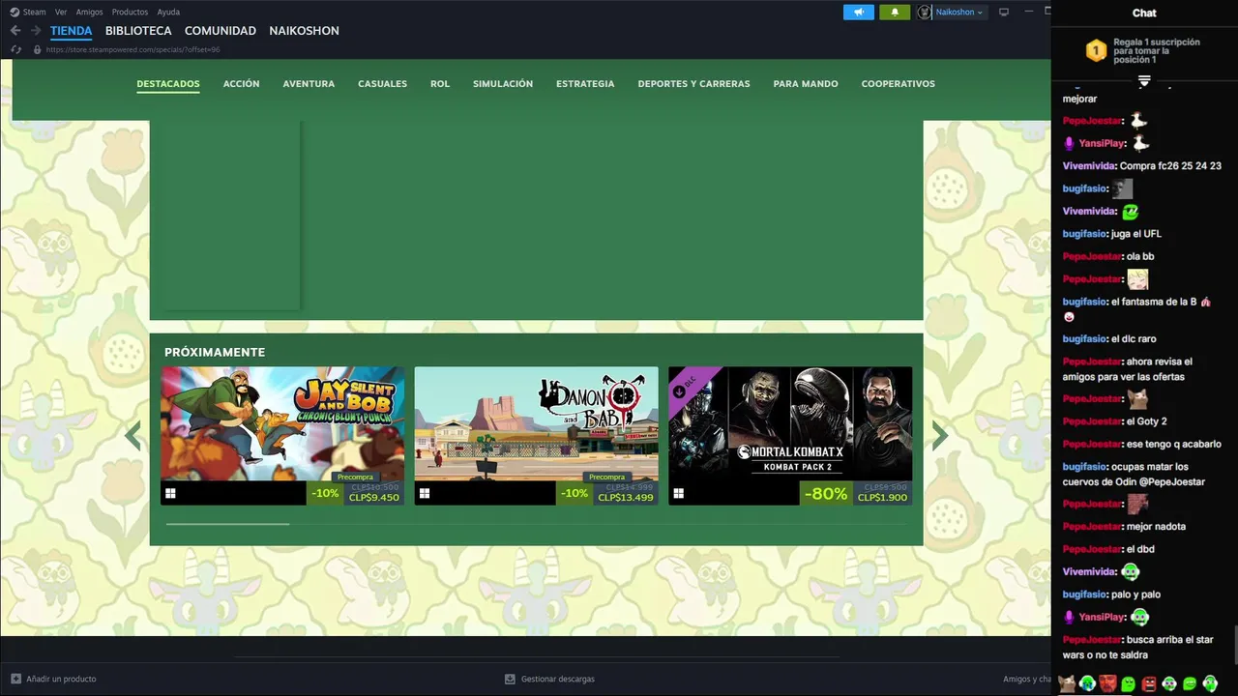This screenshot has width=1238, height=696.
Task: Open the green bell notifications button
Action: click(x=895, y=12)
